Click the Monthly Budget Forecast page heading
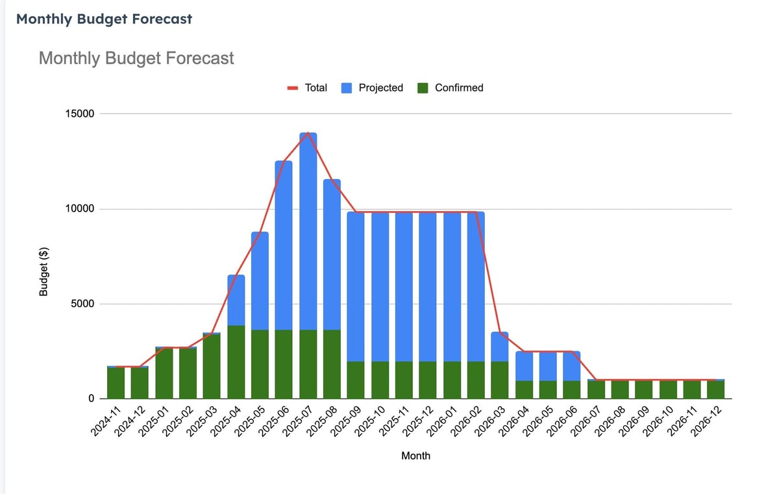This screenshot has width=779, height=494. click(104, 19)
